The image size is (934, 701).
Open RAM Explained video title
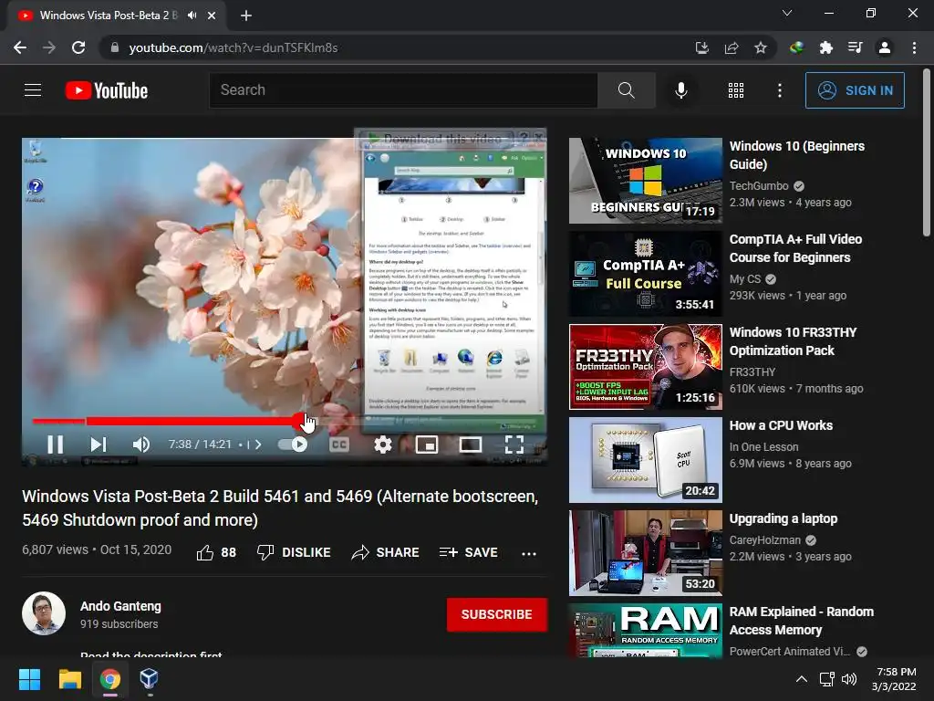point(801,621)
